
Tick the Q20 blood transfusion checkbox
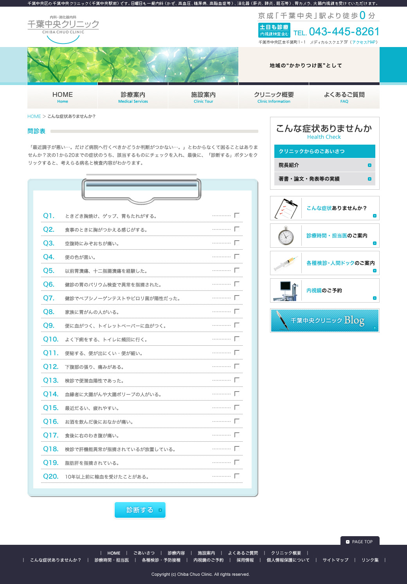point(237,476)
